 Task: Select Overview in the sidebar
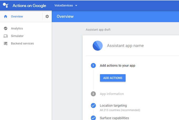point(17,16)
